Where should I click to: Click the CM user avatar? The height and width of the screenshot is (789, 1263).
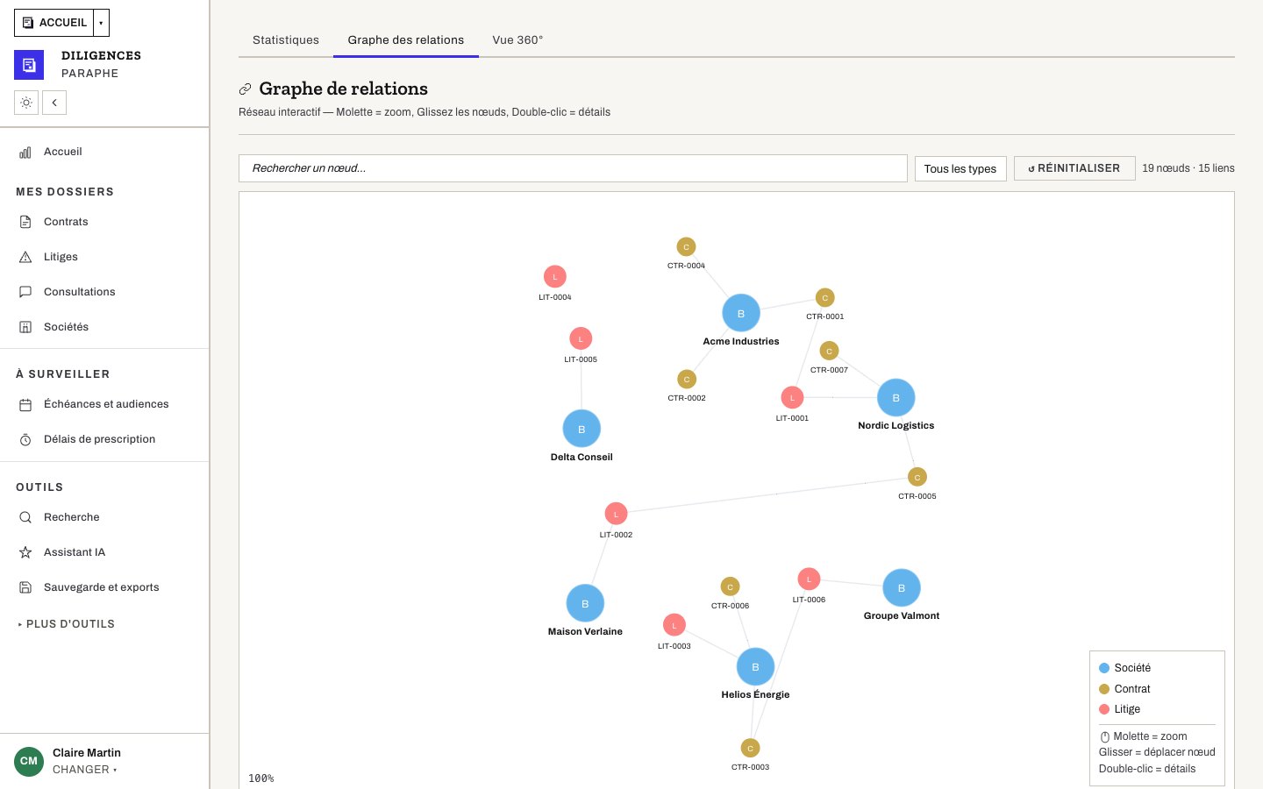[29, 761]
